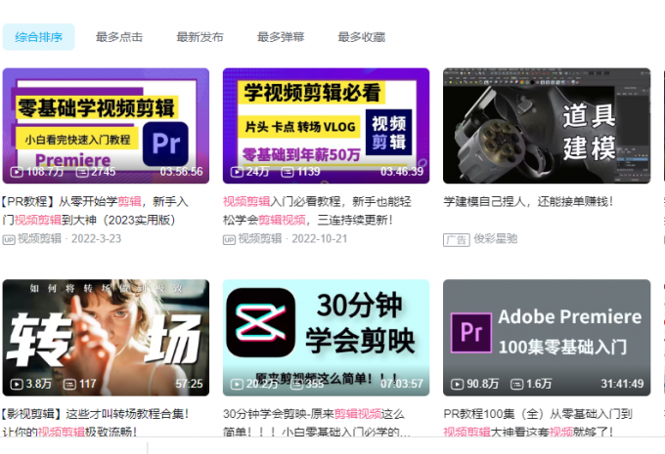Screen dimensions: 665x454
Task: Open title 30分钟学会剪映-原来剪辑视频这么简单
Action: pos(316,422)
